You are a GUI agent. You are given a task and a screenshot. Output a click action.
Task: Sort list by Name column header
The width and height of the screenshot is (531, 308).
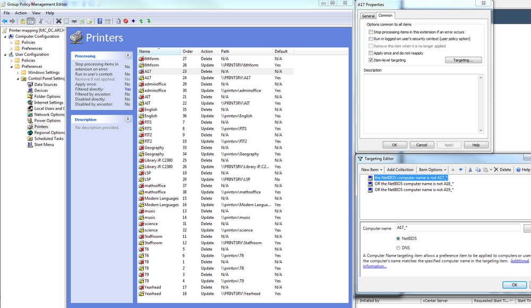[159, 52]
